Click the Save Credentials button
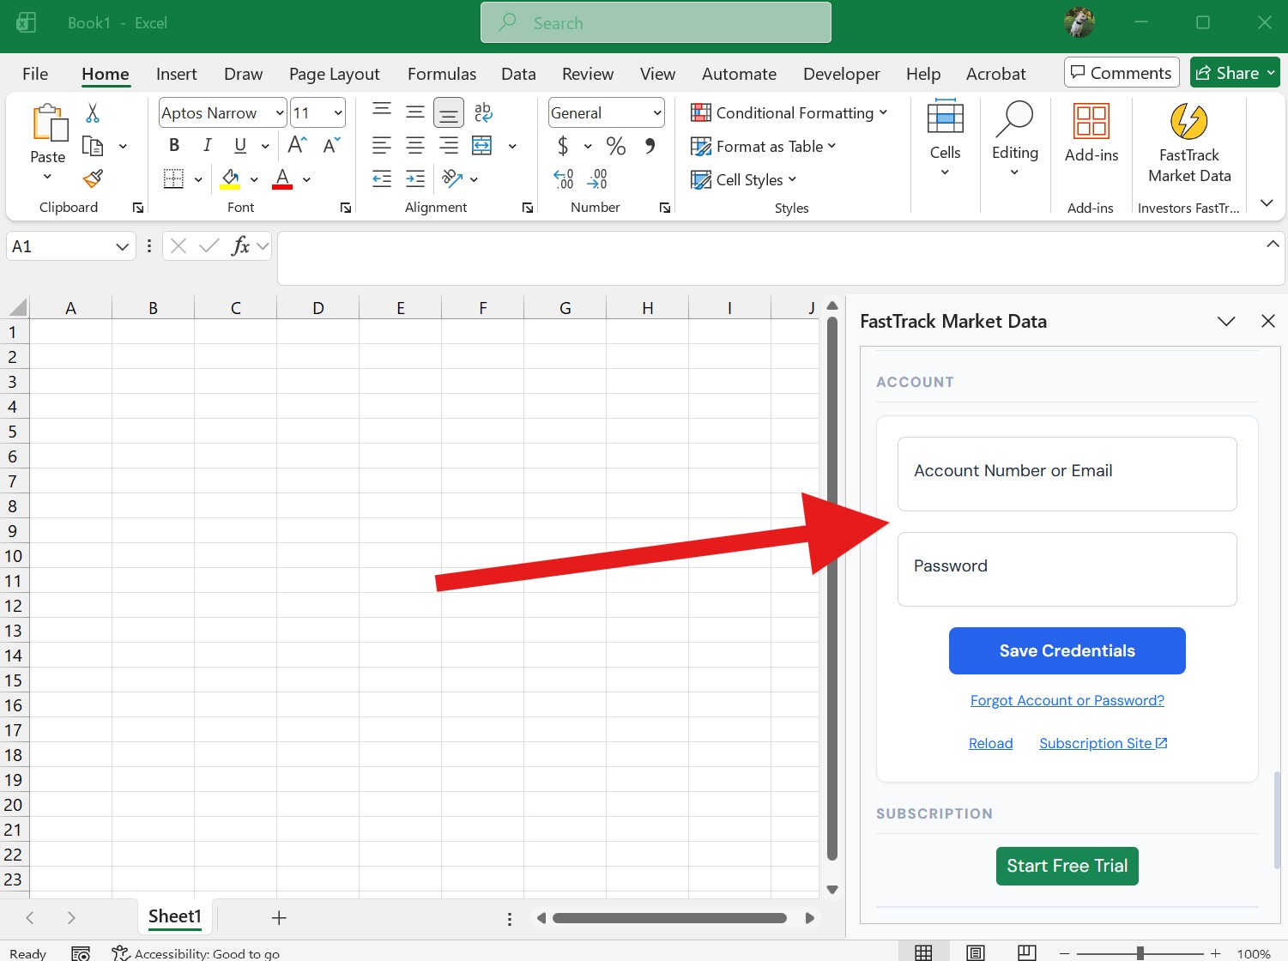This screenshot has width=1288, height=961. [x=1067, y=650]
